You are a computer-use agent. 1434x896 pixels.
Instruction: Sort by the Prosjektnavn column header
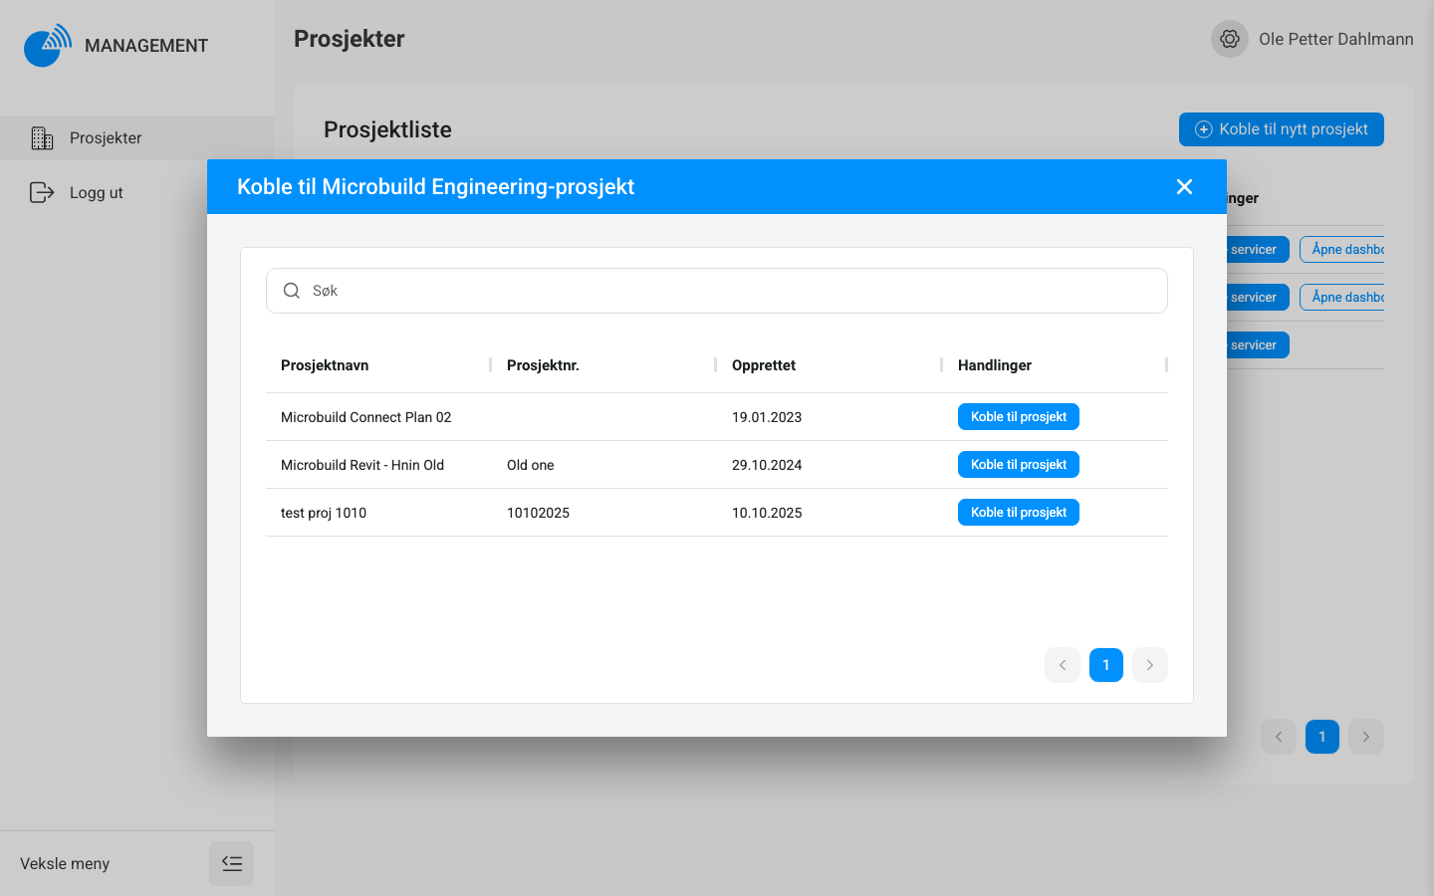[325, 365]
